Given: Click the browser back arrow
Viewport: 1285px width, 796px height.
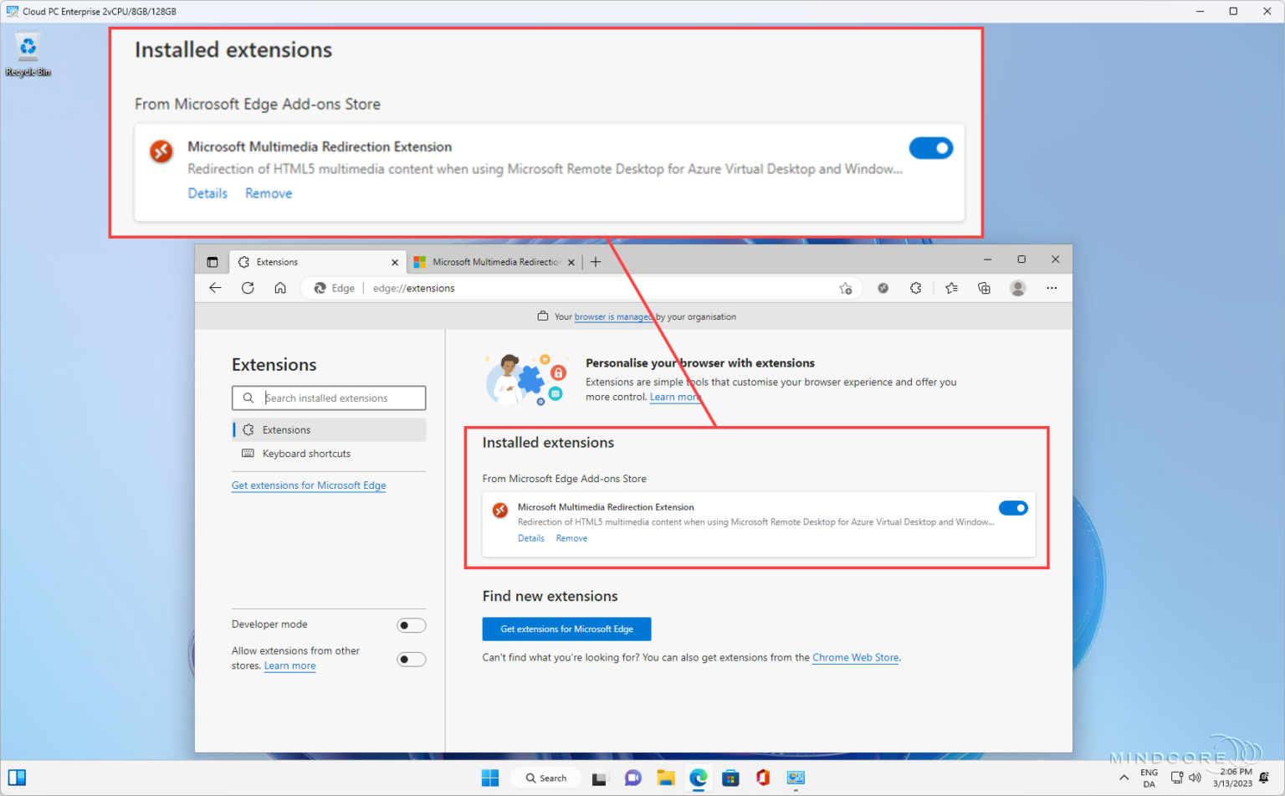Looking at the screenshot, I should [x=215, y=288].
